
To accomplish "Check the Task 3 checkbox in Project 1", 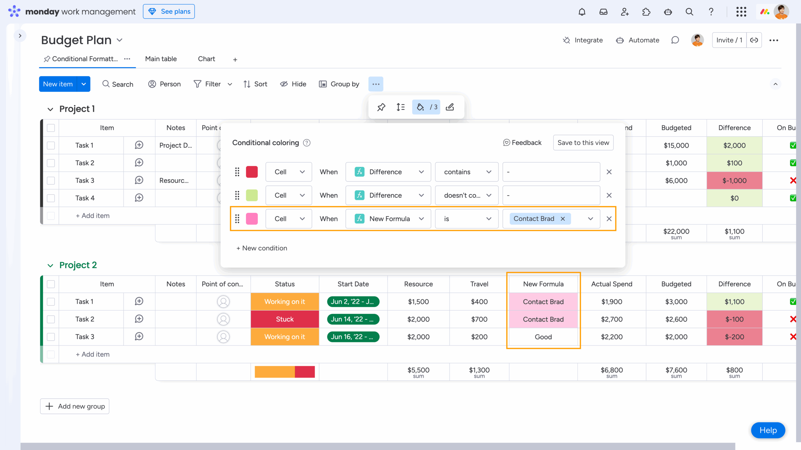I will click(51, 181).
